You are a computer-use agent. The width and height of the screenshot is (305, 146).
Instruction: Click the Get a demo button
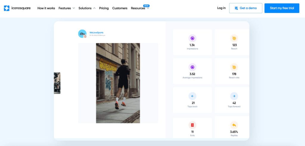[x=245, y=8]
